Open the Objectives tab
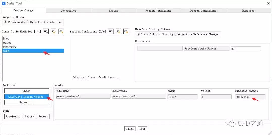272x135 pixels. (69, 11)
